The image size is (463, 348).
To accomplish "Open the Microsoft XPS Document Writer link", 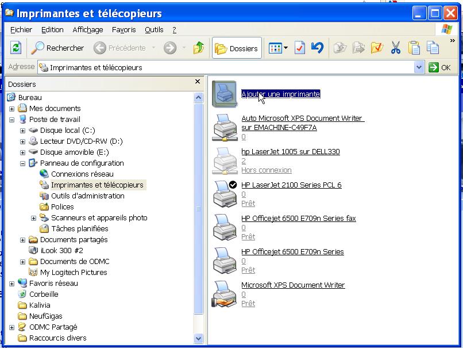I will (293, 285).
